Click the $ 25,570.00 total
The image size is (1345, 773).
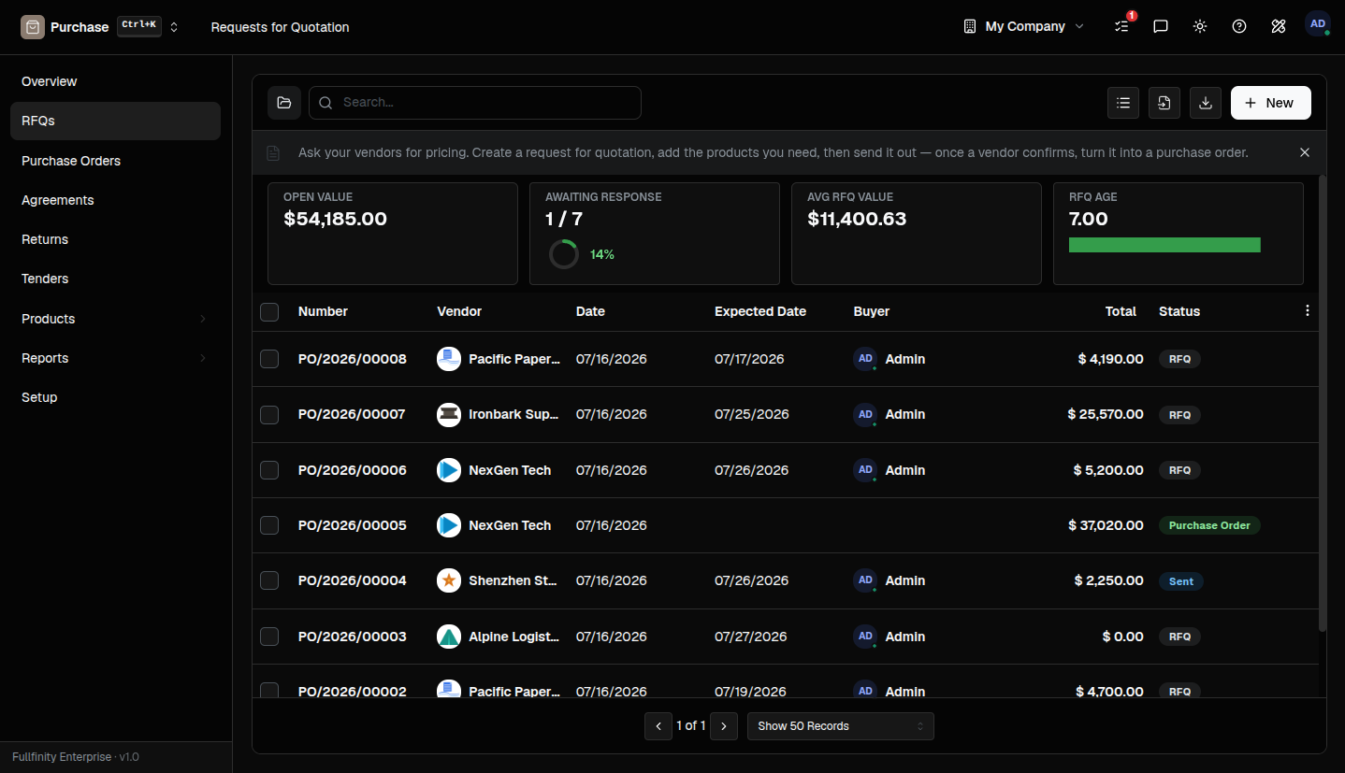coord(1106,414)
